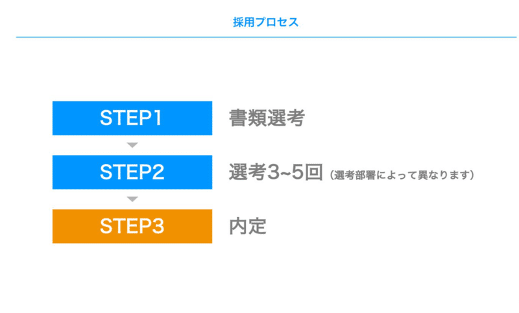Click the 内定 label
Screen dimensions: 519x313
click(x=248, y=226)
